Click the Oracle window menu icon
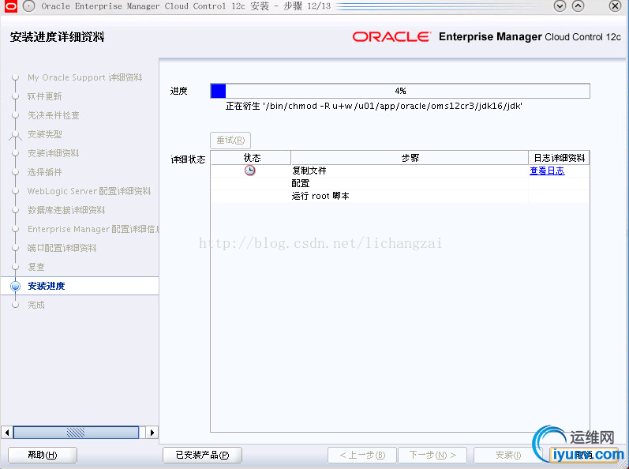Viewport: 629px width, 469px height. (11, 6)
